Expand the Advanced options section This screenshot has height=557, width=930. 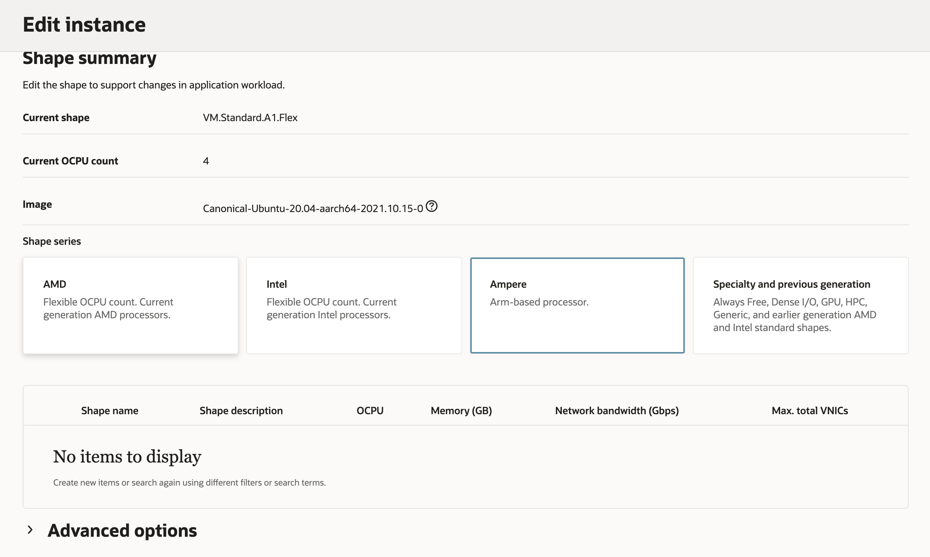31,530
